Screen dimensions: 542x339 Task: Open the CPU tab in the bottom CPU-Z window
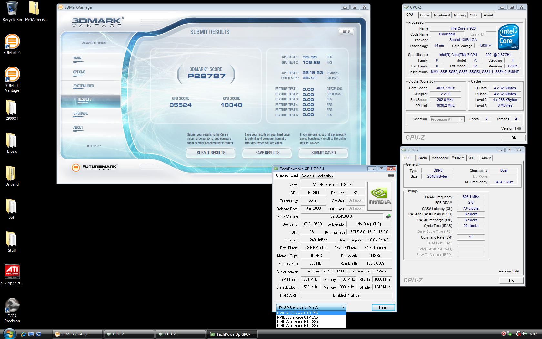coord(407,158)
